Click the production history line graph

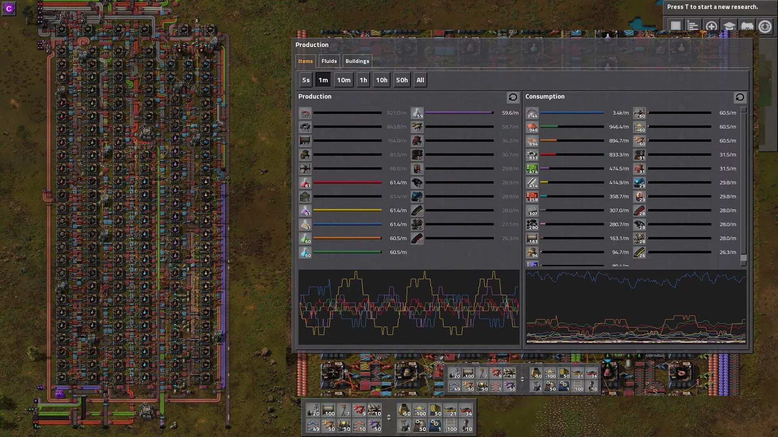pyautogui.click(x=409, y=307)
